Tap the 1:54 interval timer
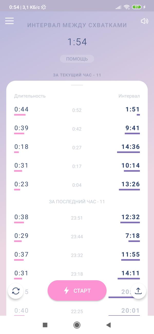154x334 pixels. tap(77, 42)
